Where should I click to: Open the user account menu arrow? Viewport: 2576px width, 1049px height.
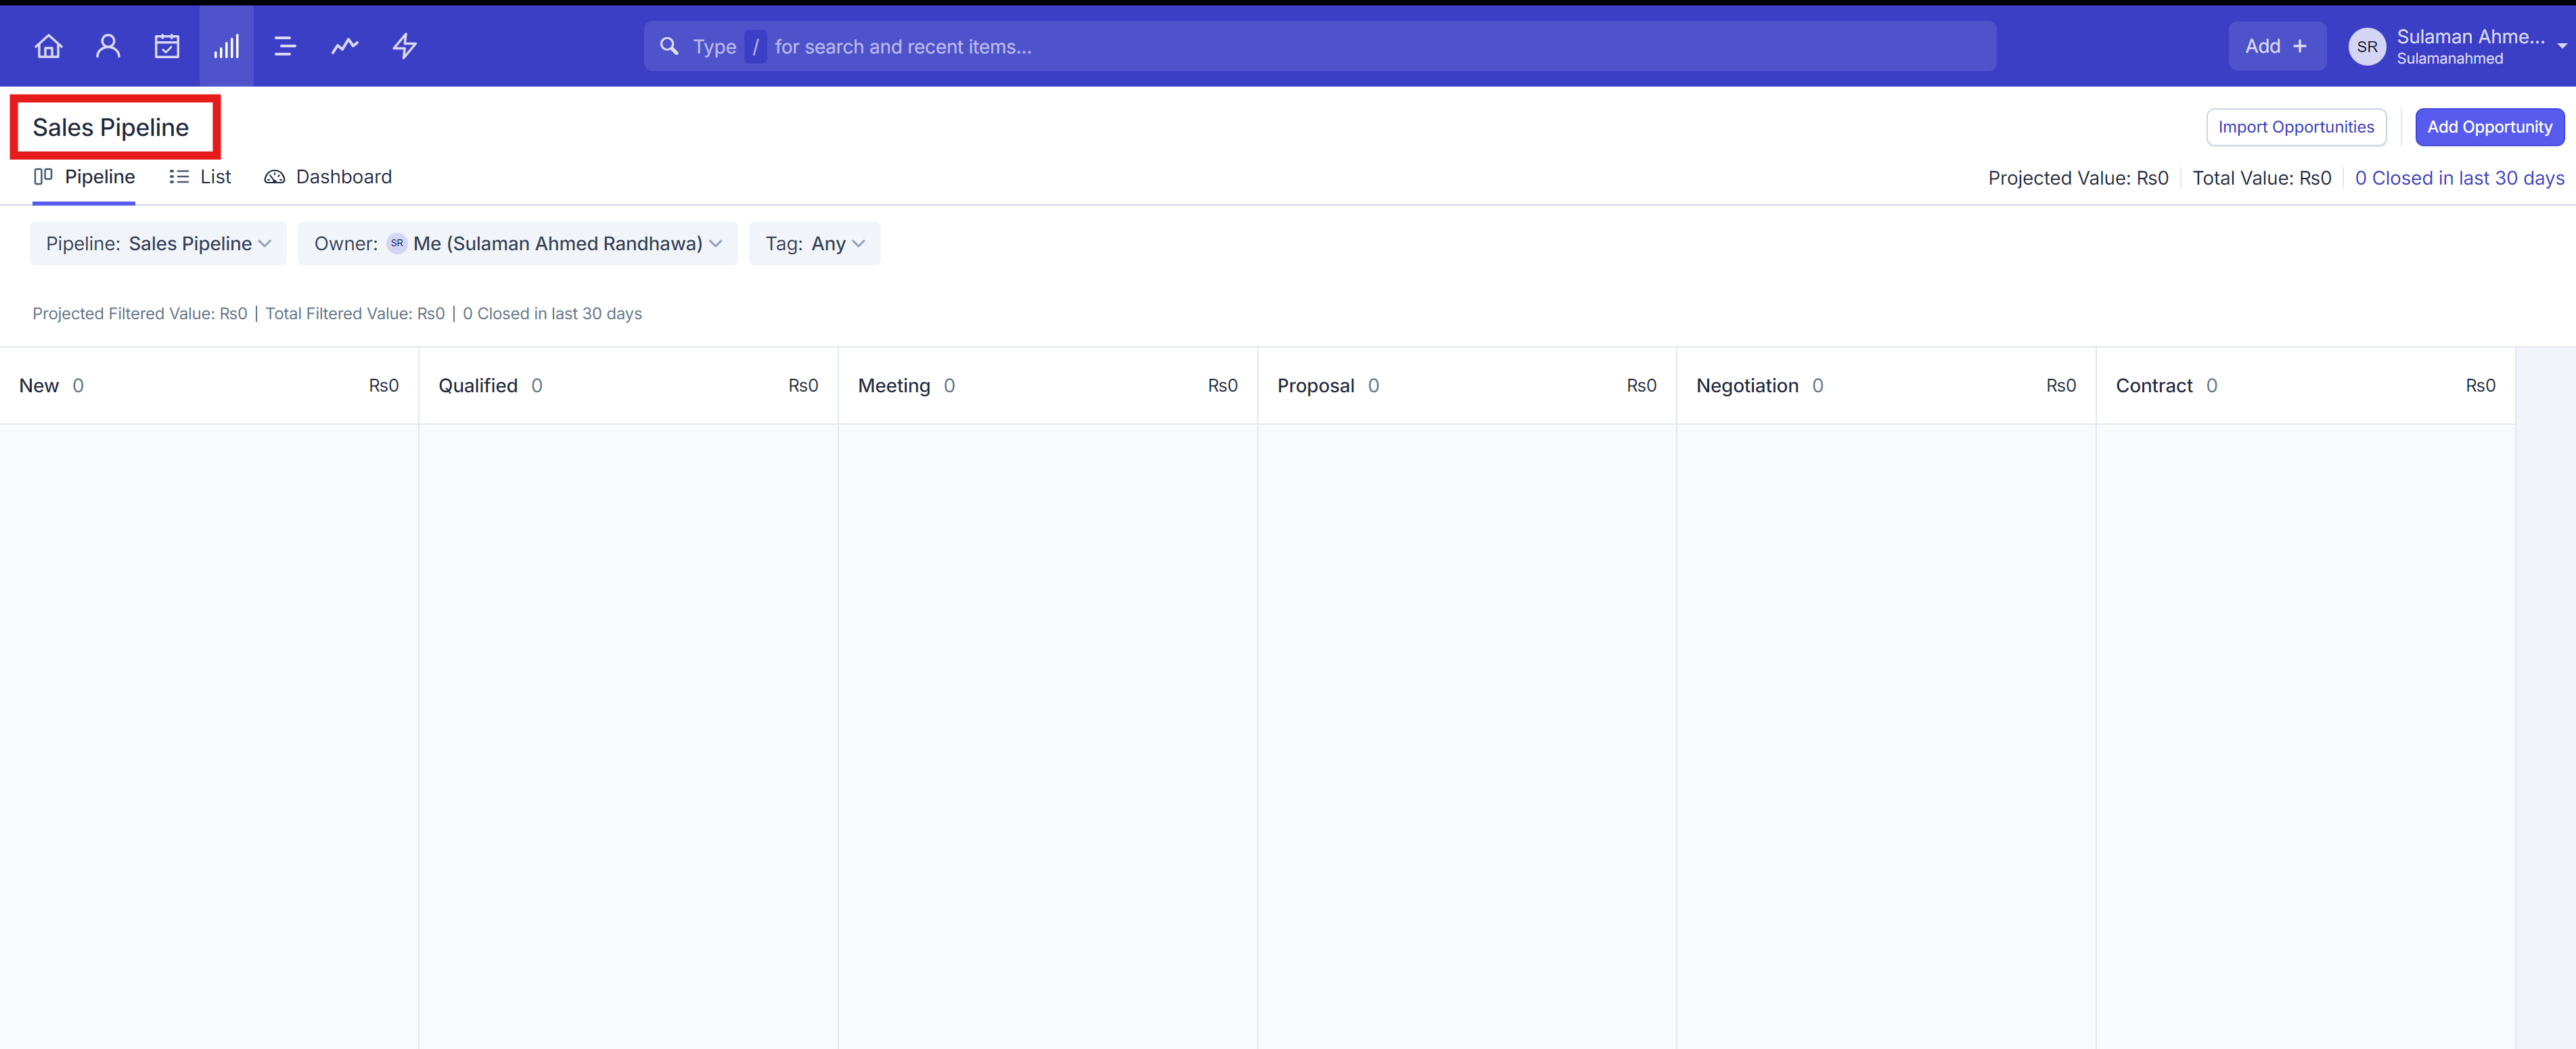tap(2561, 46)
